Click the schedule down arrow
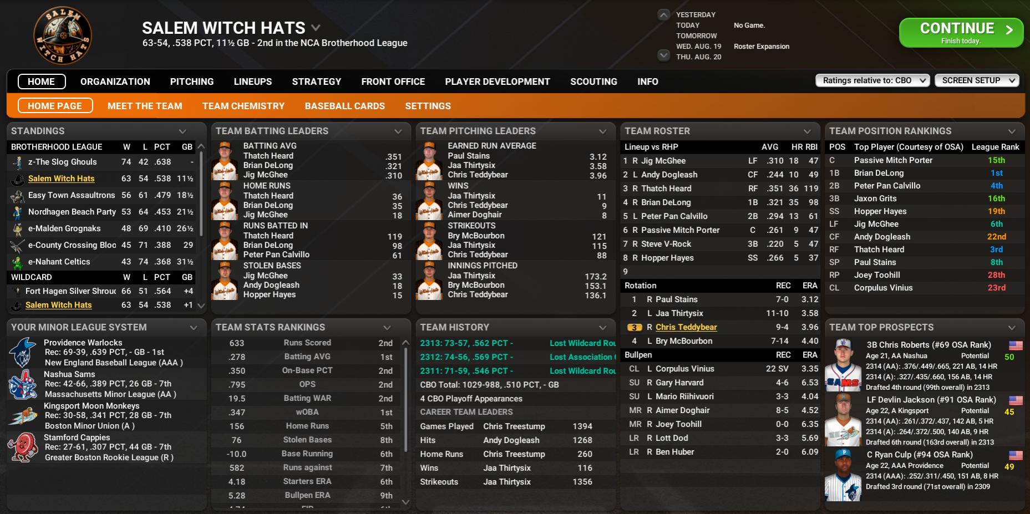 click(663, 55)
